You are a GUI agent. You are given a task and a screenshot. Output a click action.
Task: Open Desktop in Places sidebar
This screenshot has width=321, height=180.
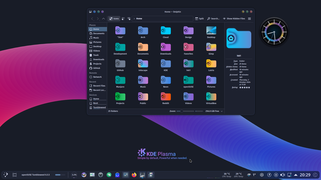(98, 47)
